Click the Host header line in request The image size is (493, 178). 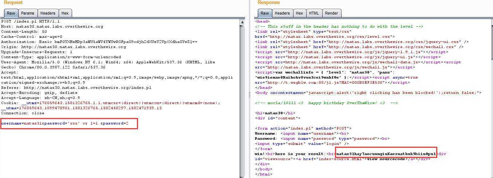point(52,27)
